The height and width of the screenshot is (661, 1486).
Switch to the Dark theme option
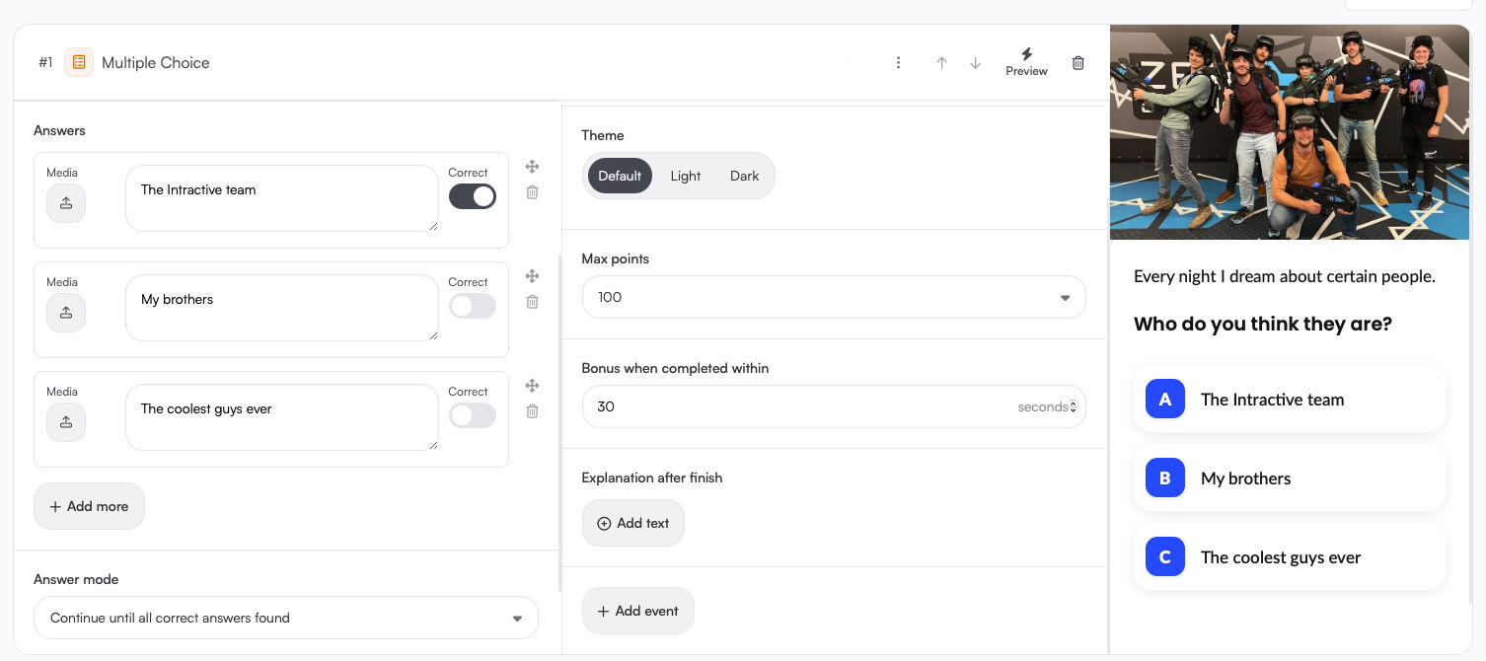point(744,177)
